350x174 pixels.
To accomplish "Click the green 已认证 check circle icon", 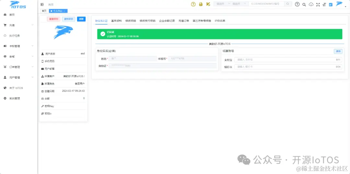I will (103, 34).
